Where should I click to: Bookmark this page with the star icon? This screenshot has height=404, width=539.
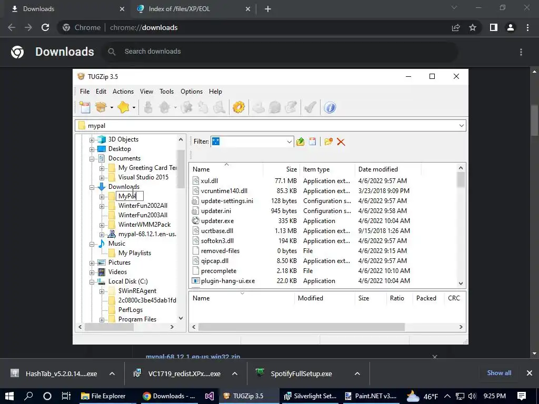click(473, 27)
